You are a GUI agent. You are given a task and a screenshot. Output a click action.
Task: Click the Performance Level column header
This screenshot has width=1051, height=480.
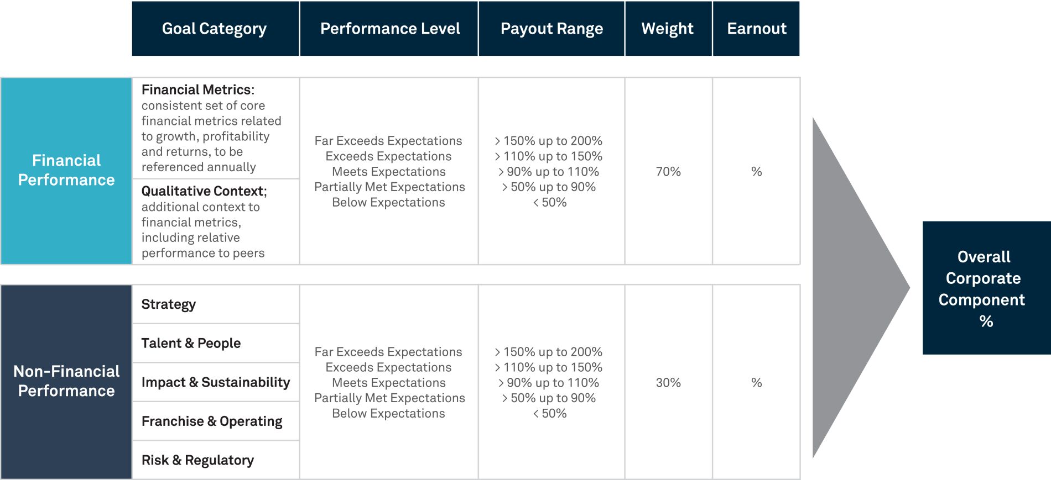389,29
